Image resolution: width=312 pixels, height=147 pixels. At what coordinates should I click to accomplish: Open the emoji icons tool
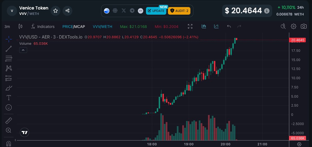(x=9, y=108)
